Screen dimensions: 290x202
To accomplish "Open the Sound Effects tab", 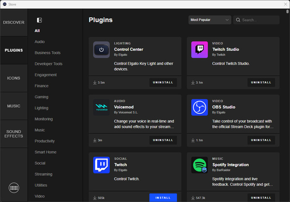I will (14, 134).
